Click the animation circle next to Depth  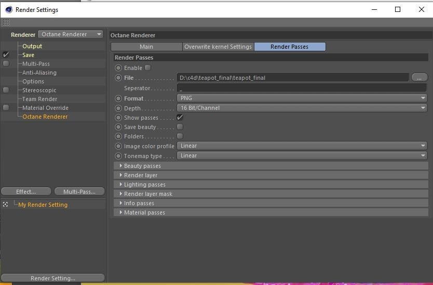click(118, 108)
